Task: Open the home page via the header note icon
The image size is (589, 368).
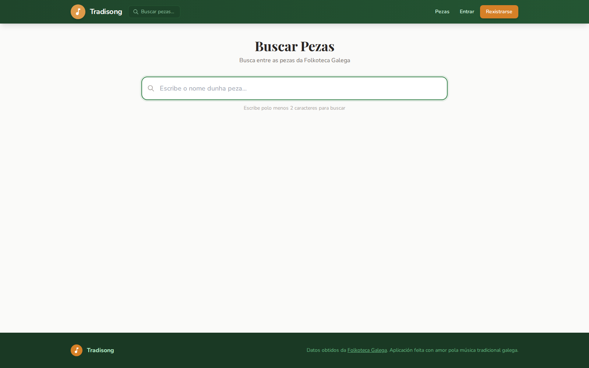Action: click(x=78, y=11)
